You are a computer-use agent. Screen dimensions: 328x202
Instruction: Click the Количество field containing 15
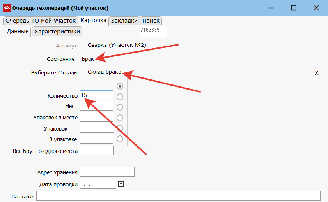point(96,95)
